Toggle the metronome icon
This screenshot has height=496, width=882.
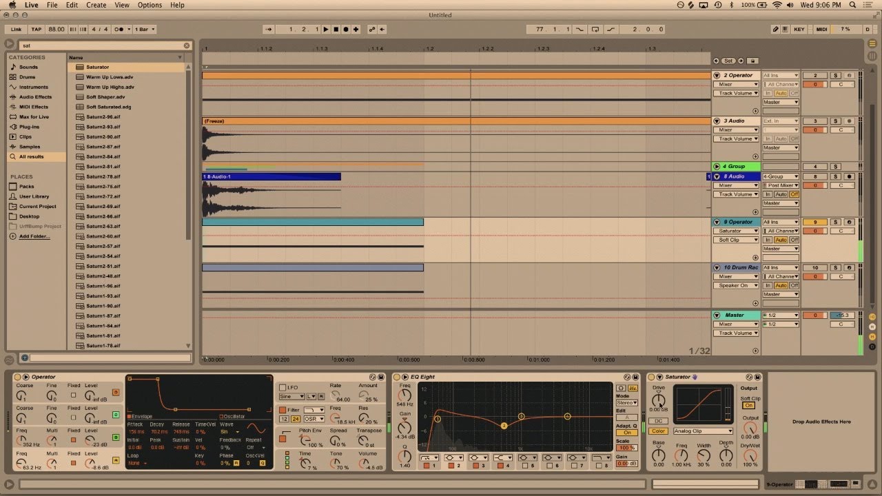(121, 29)
